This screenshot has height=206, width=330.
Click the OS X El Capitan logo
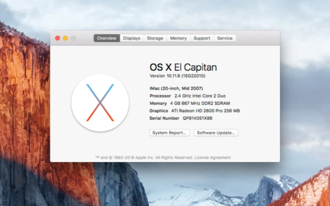pyautogui.click(x=100, y=103)
